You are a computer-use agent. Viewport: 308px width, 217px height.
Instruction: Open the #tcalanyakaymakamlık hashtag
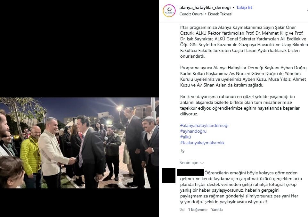[x=202, y=143]
